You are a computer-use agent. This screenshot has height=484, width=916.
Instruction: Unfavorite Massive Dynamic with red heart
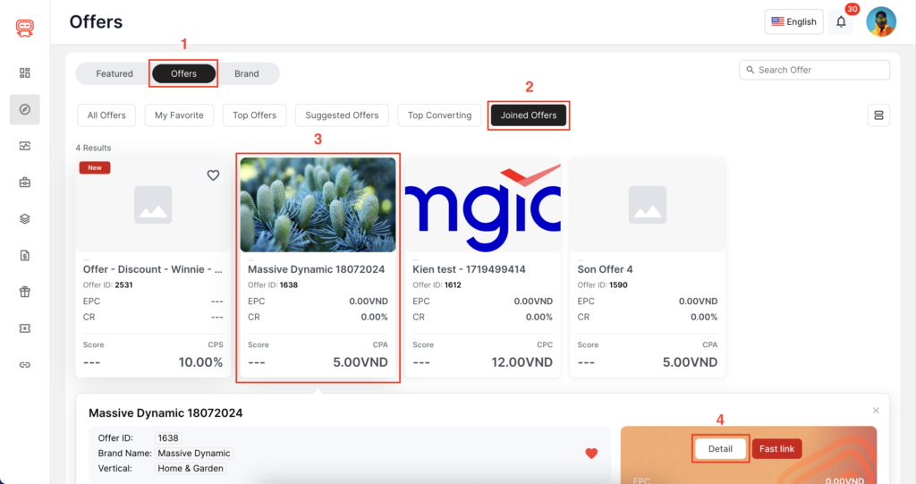[x=591, y=453]
